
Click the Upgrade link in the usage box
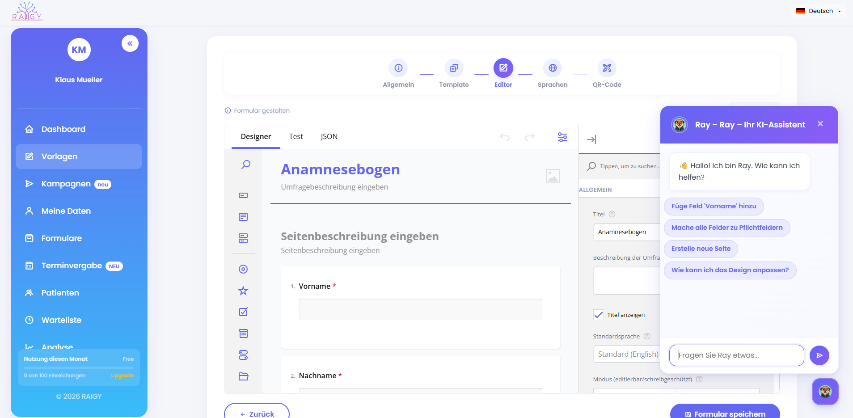pos(122,376)
